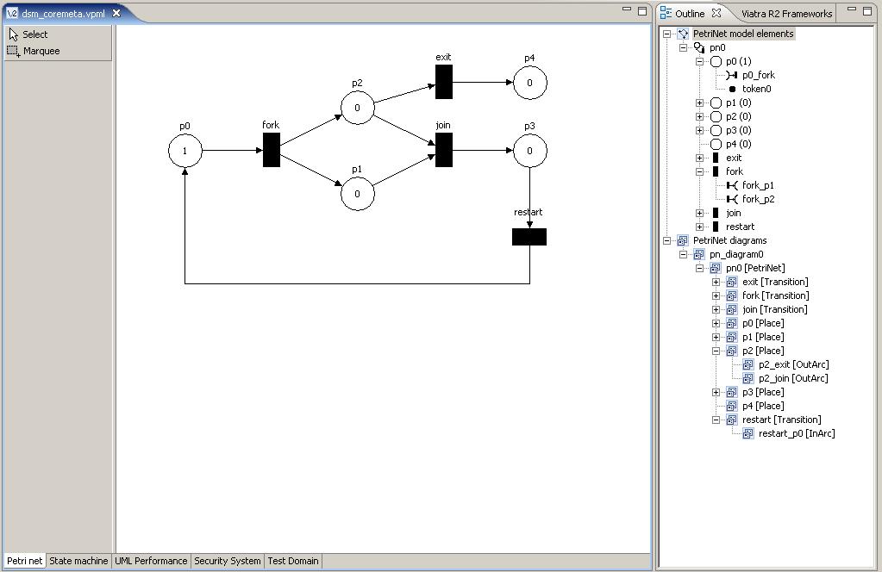This screenshot has width=882, height=572.
Task: Expand the exit [Transition] node
Action: click(x=716, y=282)
